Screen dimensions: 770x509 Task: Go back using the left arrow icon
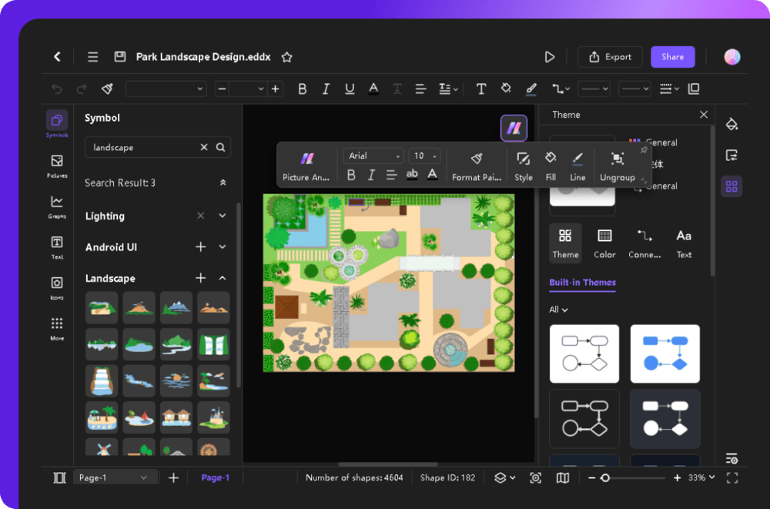coord(58,56)
